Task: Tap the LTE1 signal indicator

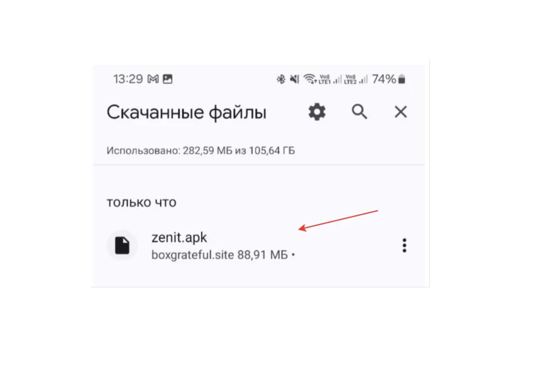Action: (x=330, y=79)
